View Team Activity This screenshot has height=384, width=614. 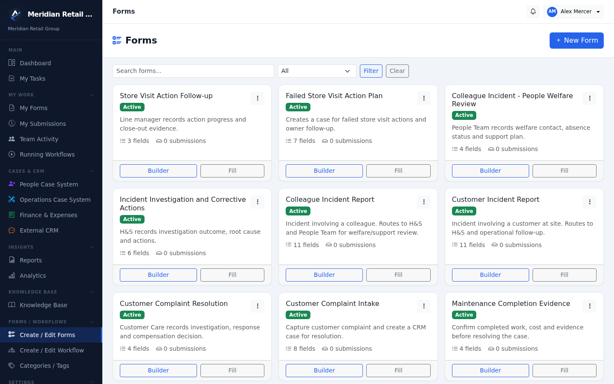51,139
